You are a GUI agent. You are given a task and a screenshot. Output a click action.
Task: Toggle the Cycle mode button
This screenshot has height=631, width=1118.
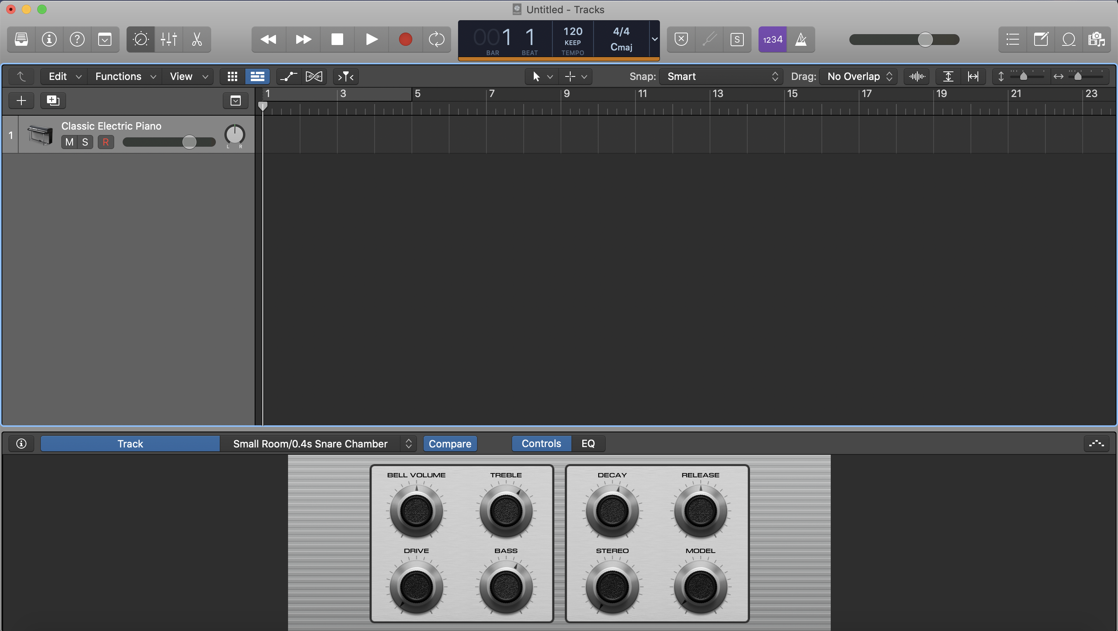point(436,40)
